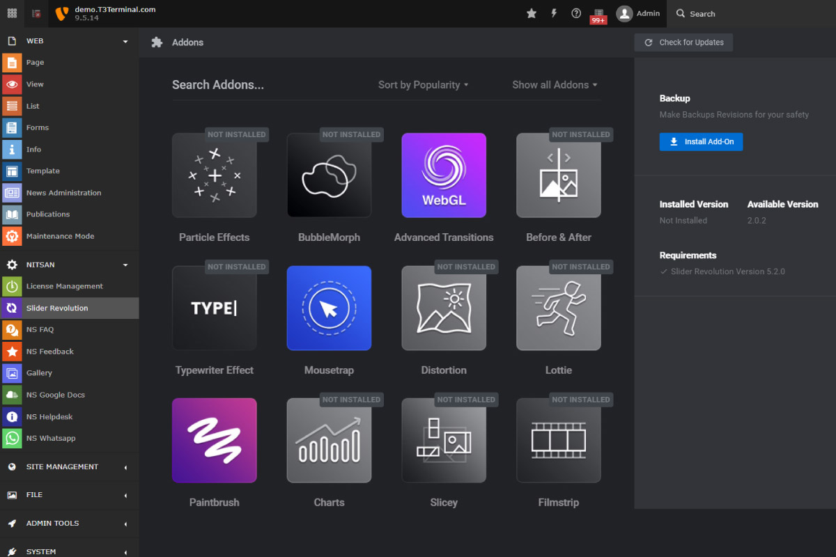Open the Sort by Popularity dropdown
This screenshot has height=557, width=836.
[424, 85]
